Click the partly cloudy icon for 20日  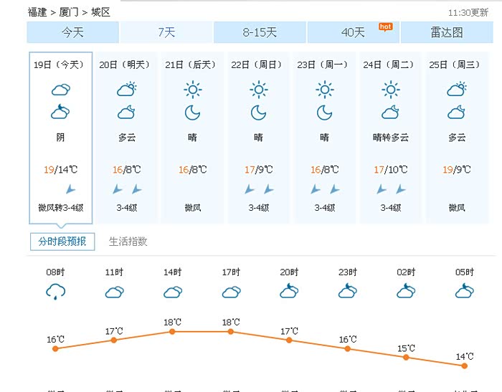click(126, 90)
